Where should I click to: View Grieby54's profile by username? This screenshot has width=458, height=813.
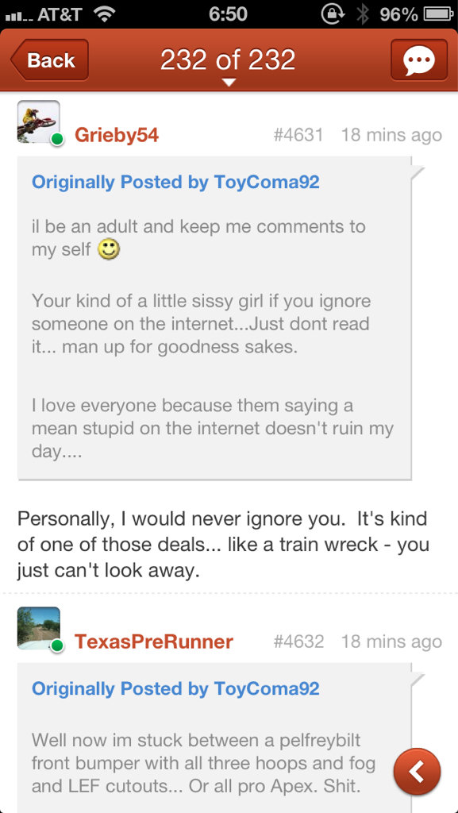pyautogui.click(x=117, y=135)
